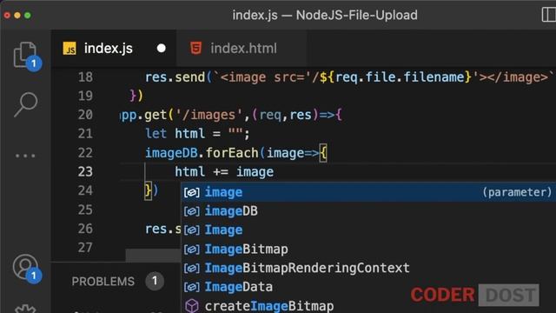Image resolution: width=556 pixels, height=313 pixels.
Task: Choose the 'ImageBitmapRenderingContext' suggestion
Action: pyautogui.click(x=368, y=268)
